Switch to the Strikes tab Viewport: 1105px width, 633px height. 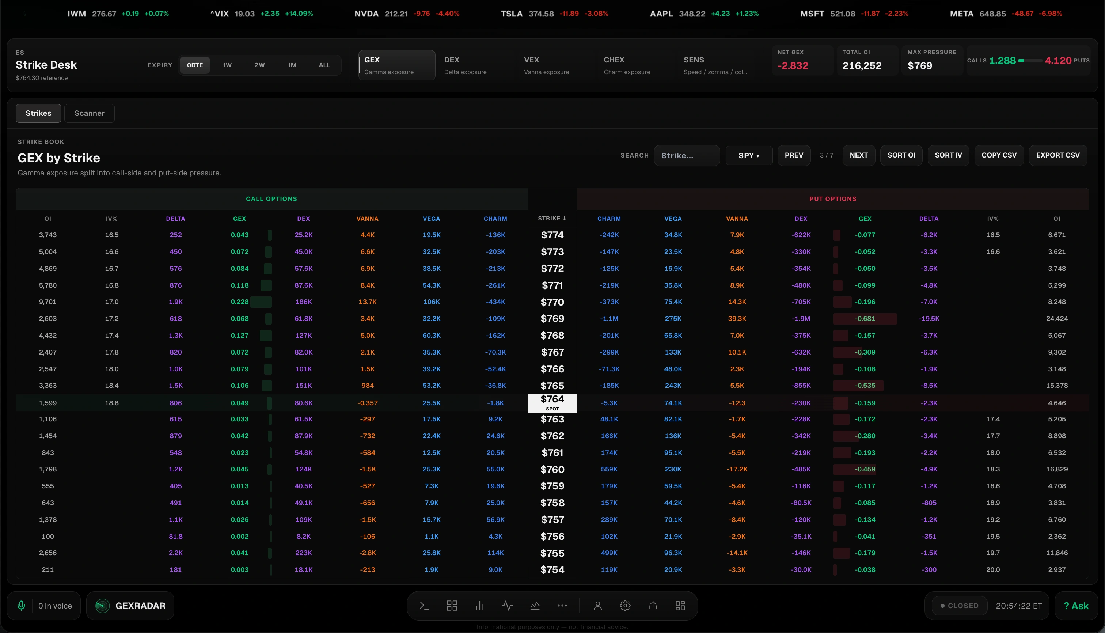38,113
